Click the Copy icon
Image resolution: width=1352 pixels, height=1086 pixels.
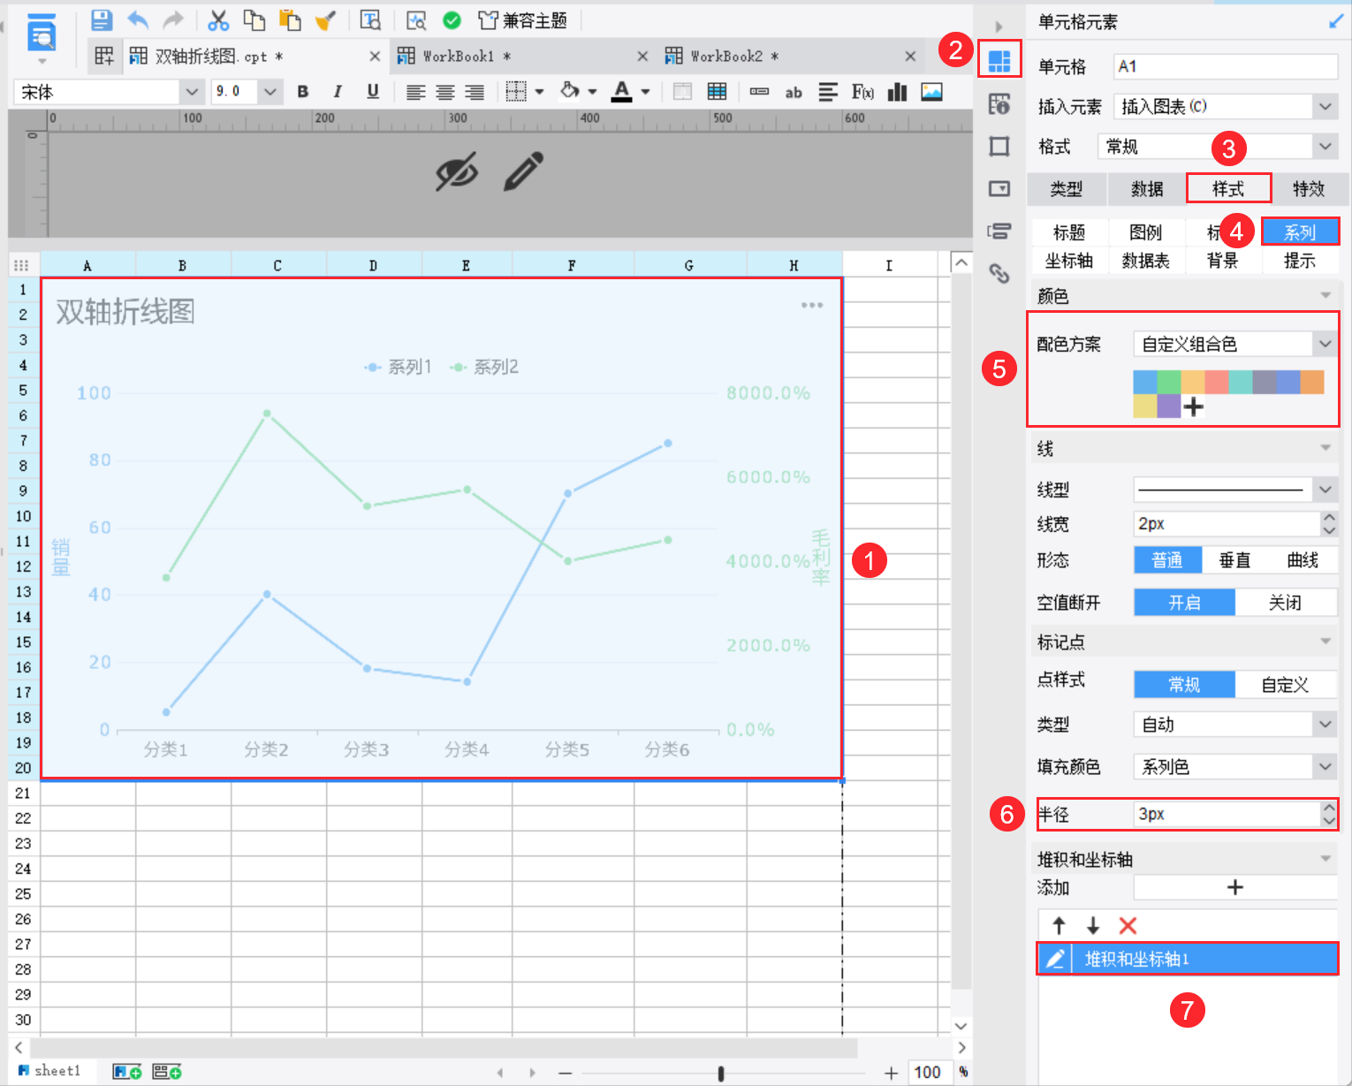pos(254,20)
